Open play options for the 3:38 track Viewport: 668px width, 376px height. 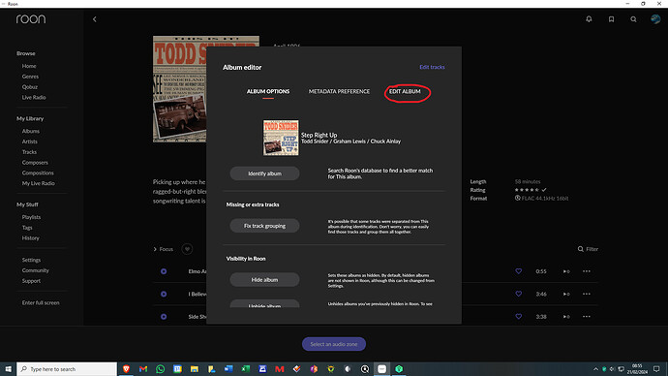[566, 316]
